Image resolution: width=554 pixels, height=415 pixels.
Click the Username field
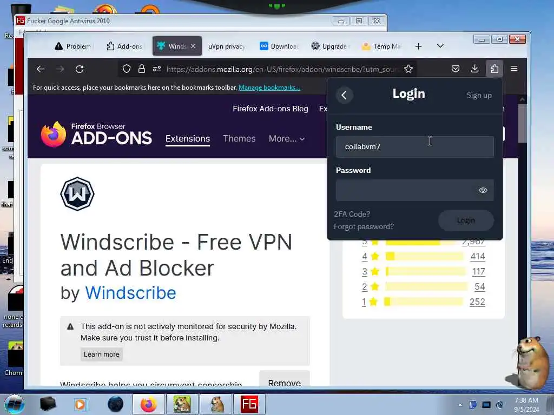pyautogui.click(x=415, y=147)
